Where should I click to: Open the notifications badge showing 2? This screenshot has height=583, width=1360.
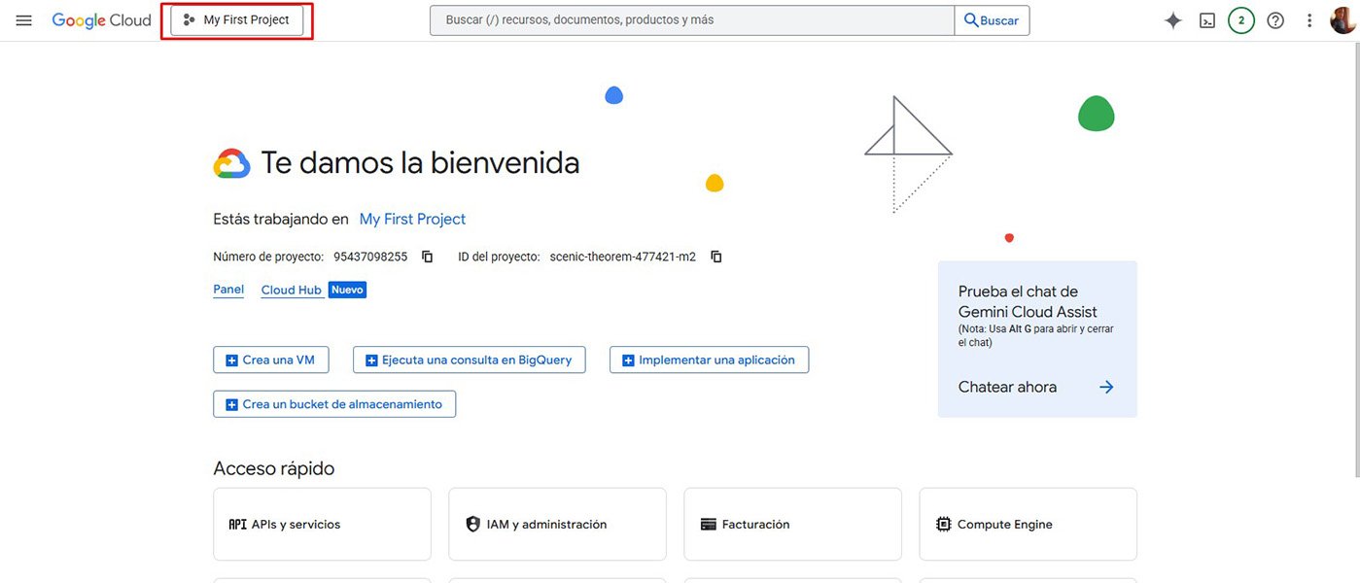tap(1240, 19)
